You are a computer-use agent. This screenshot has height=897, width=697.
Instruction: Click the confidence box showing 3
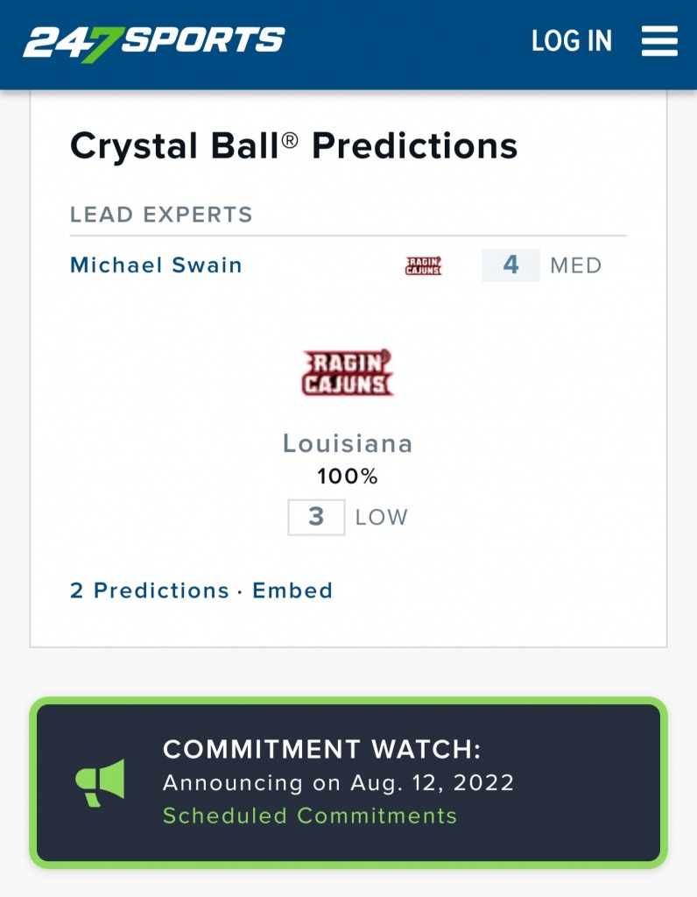[316, 517]
